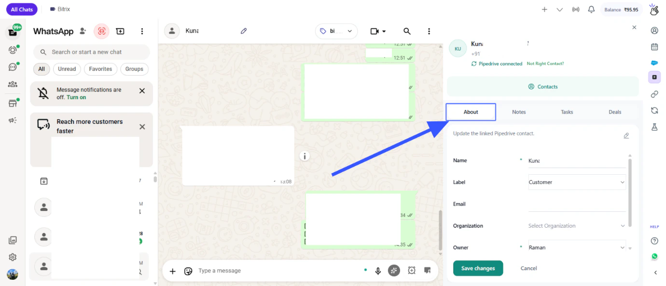Dismiss the message notifications banner
This screenshot has width=666, height=286.
(142, 91)
